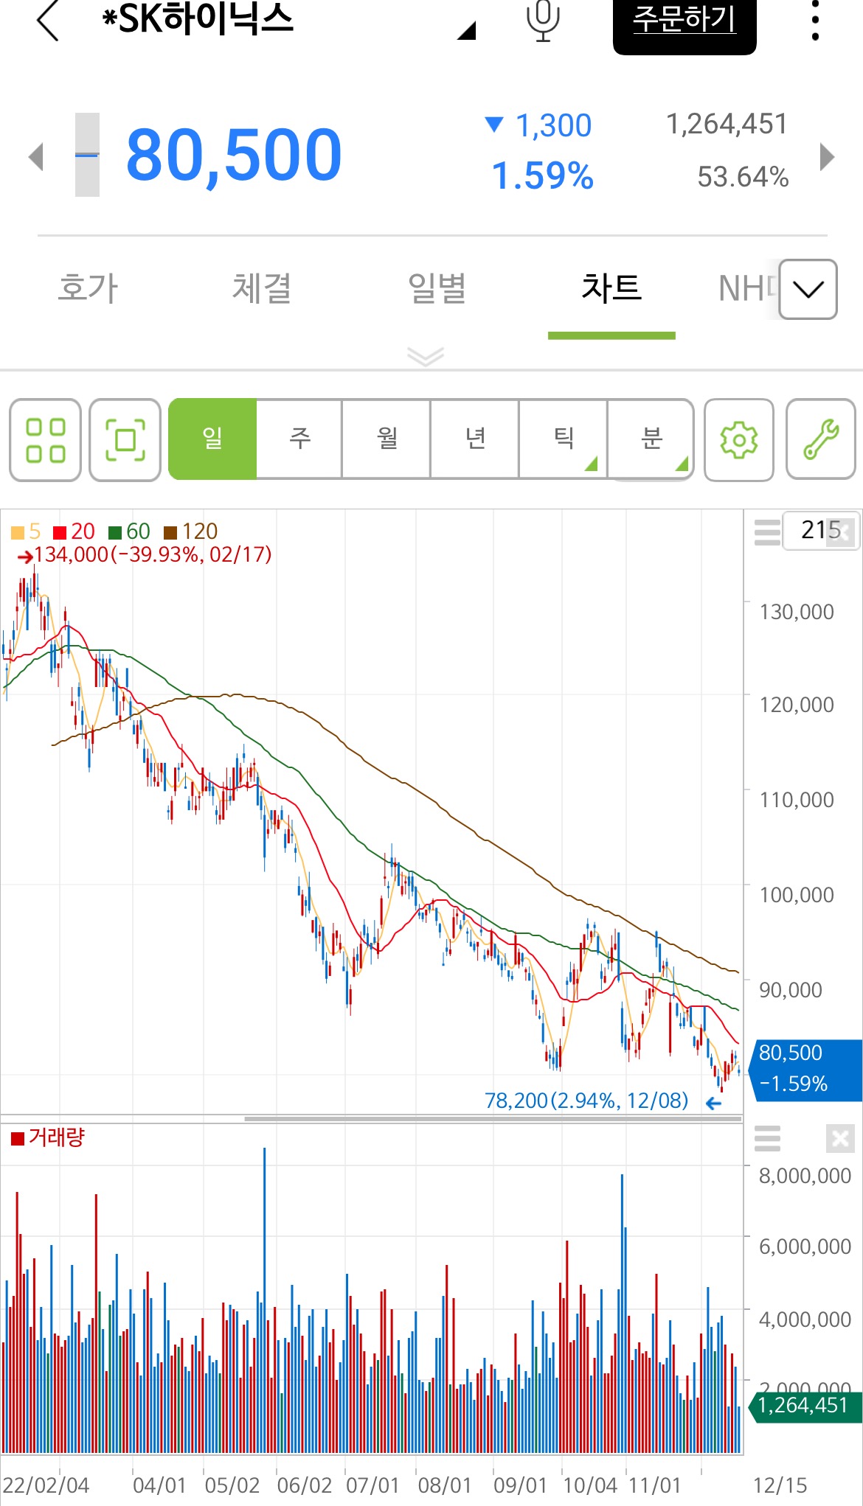Tap the volume ratio 53.64%
The width and height of the screenshot is (863, 1506).
[x=743, y=177]
